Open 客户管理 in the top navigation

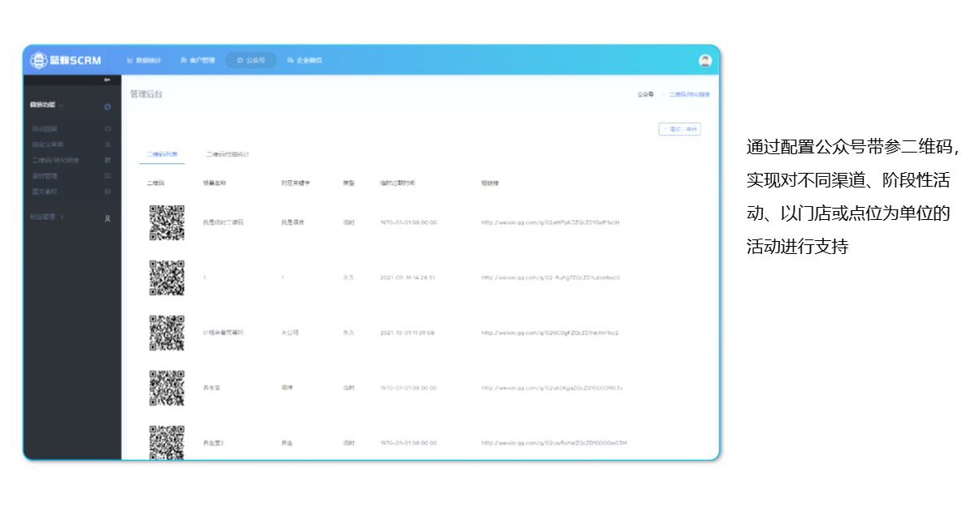click(x=197, y=61)
